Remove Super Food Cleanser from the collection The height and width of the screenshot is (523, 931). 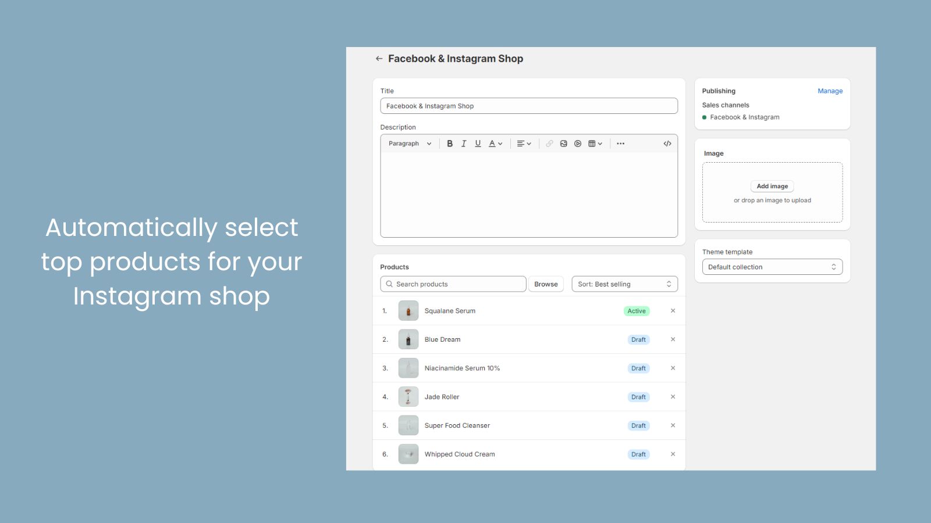tap(673, 425)
